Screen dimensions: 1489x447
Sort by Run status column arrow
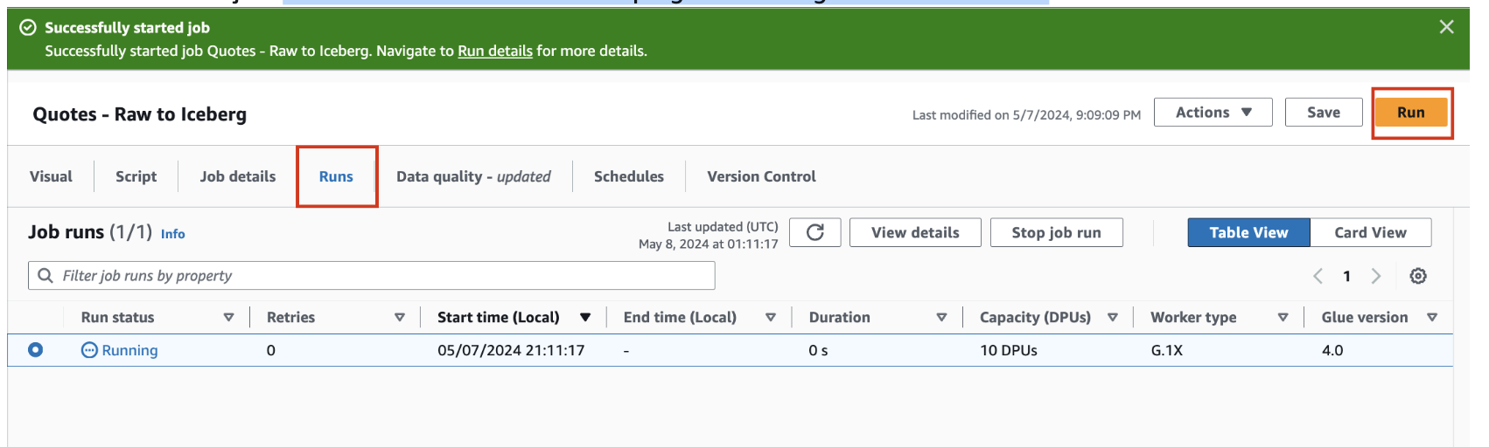228,318
